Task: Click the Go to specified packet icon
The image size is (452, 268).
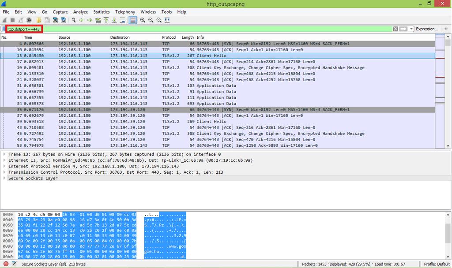Action: click(98, 20)
